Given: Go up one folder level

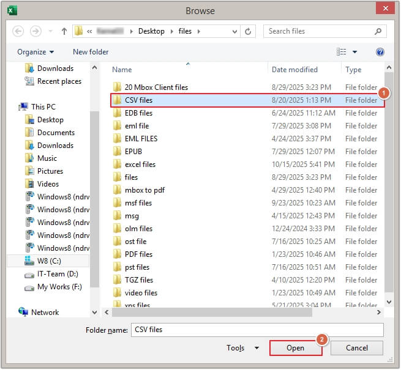Looking at the screenshot, I should pos(64,31).
